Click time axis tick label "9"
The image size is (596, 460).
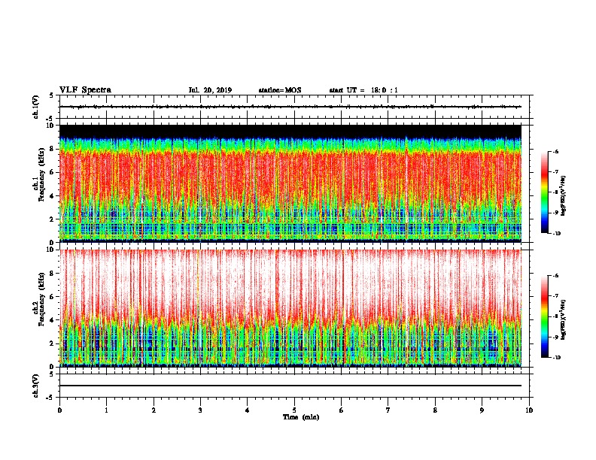click(482, 410)
